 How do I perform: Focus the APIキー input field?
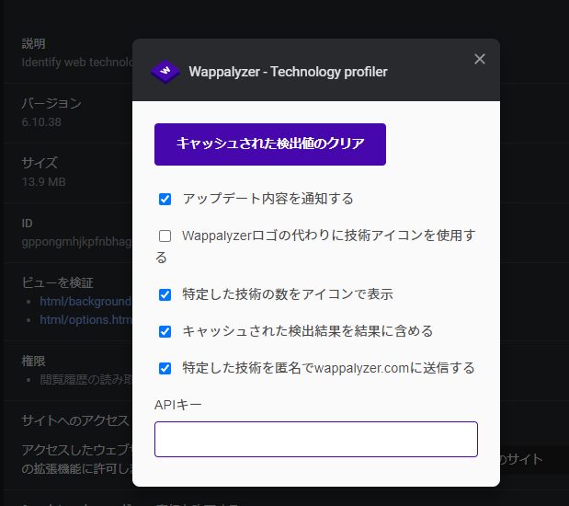coord(316,439)
